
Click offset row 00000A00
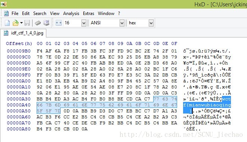[19, 81]
